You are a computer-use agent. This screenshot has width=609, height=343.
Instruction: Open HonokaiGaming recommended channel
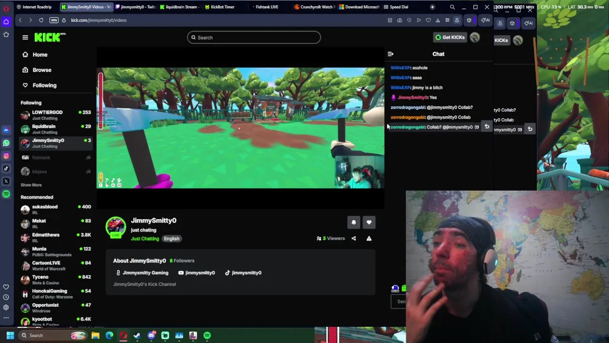56,293
